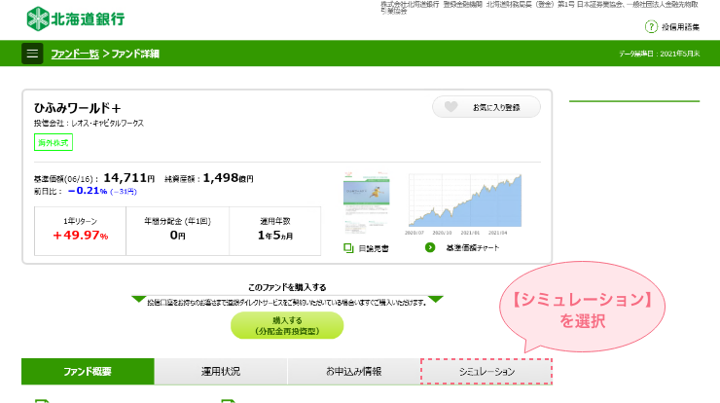Click the fund name ひふみワールド+
720x403 pixels.
pos(78,108)
